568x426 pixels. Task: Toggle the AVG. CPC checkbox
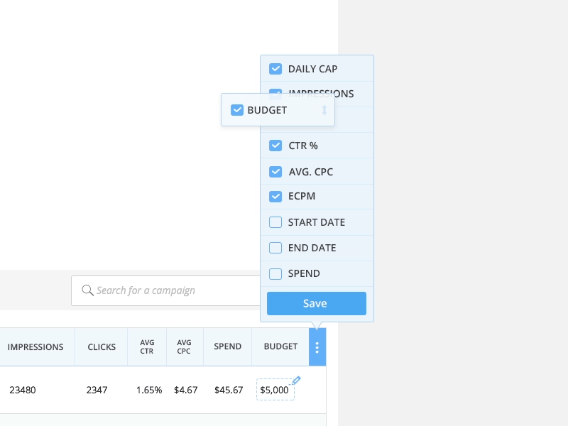(275, 172)
